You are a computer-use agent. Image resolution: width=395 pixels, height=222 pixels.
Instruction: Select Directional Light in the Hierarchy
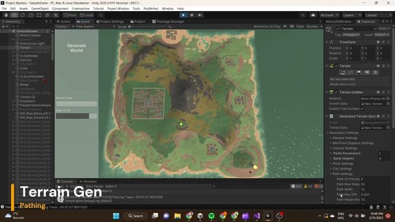[31, 44]
